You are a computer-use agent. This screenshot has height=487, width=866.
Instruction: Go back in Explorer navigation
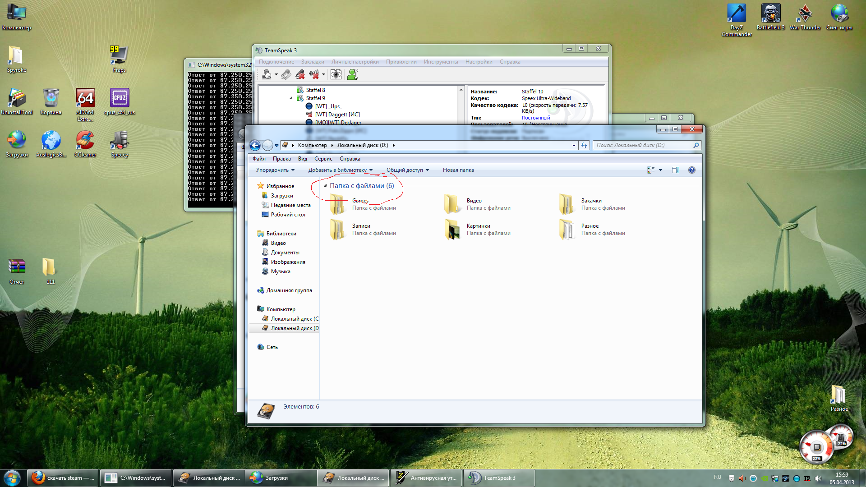255,145
